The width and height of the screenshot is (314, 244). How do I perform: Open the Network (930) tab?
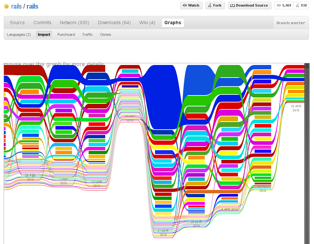click(x=74, y=23)
